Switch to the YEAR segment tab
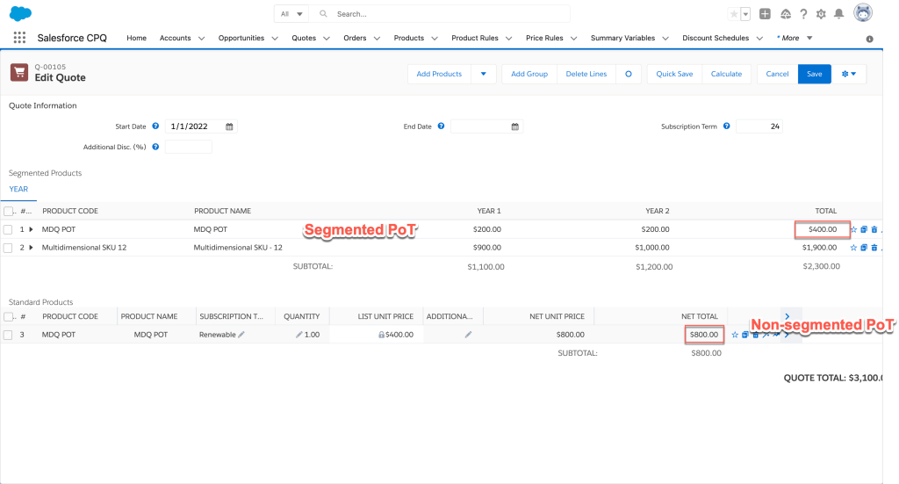 coord(18,189)
